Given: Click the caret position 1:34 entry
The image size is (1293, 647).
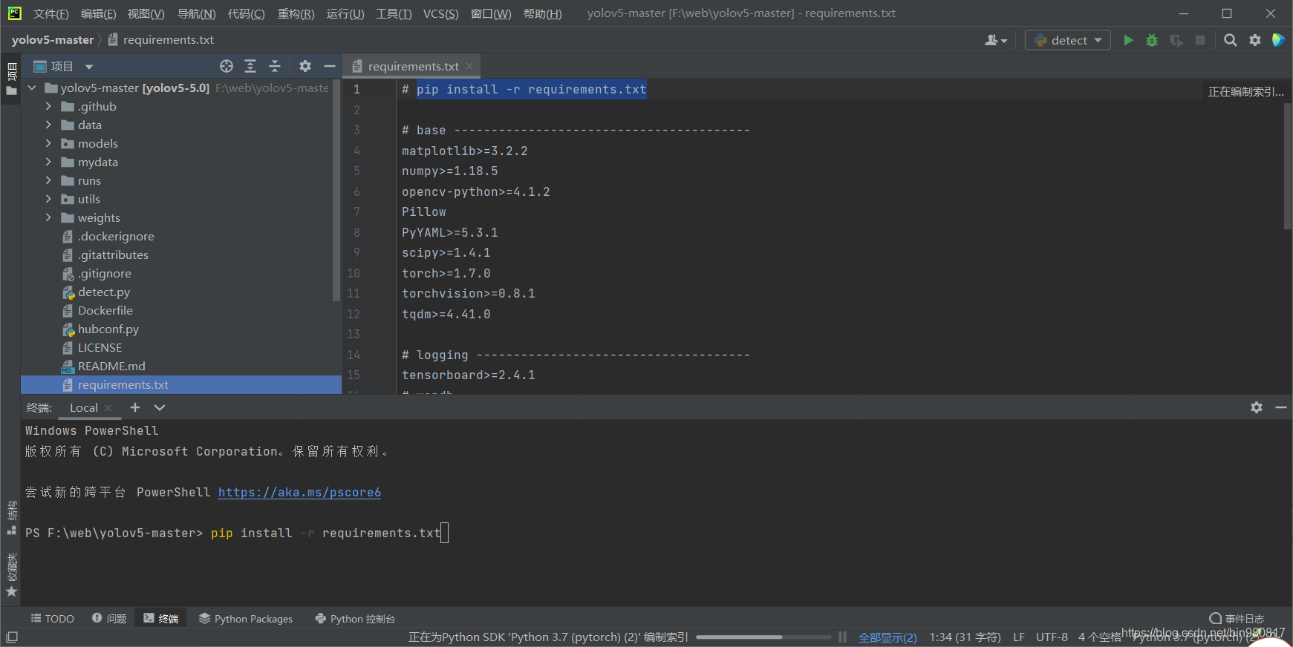Looking at the screenshot, I should pyautogui.click(x=965, y=637).
